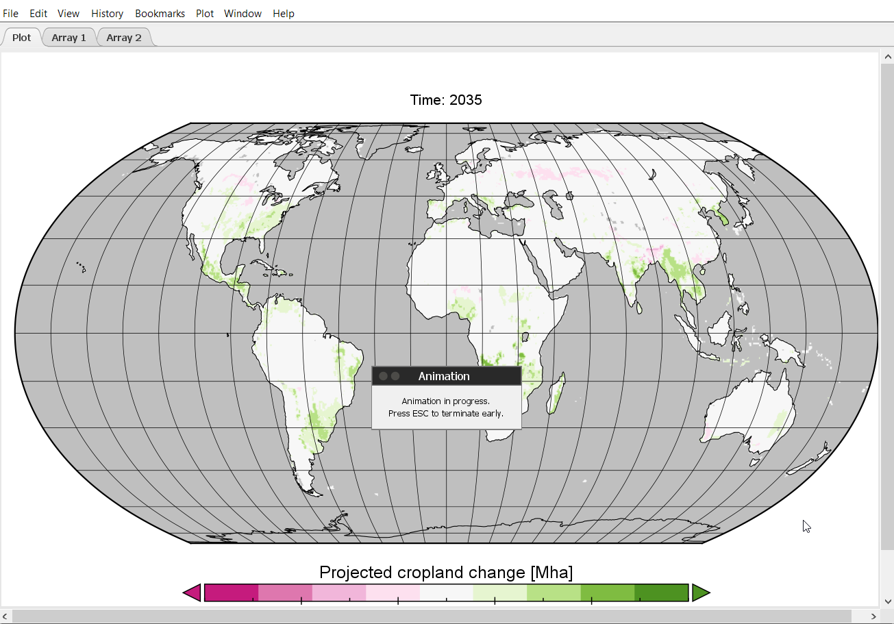Click the darkest magenta colorbar segment
Viewport: 894px width, 624px height.
(x=232, y=592)
